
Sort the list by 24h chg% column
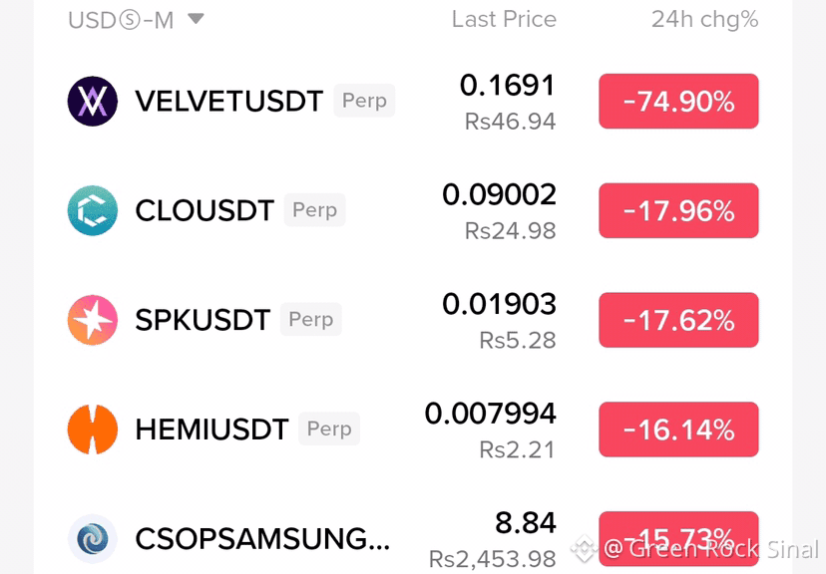tap(705, 20)
